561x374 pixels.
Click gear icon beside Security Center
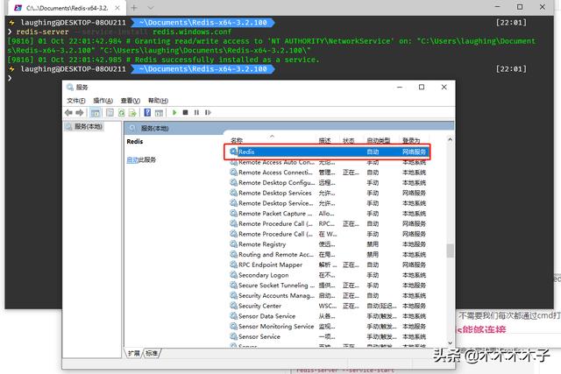[234, 306]
